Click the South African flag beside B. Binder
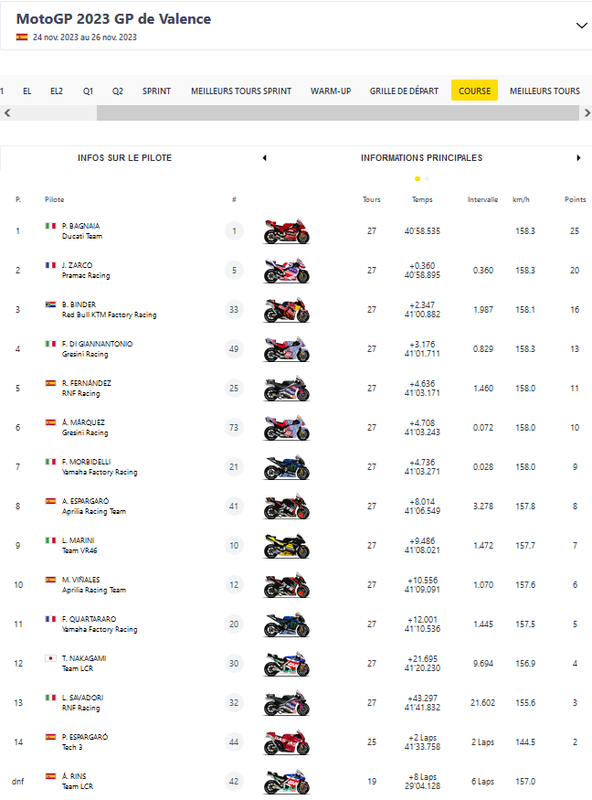This screenshot has width=592, height=800. point(50,304)
